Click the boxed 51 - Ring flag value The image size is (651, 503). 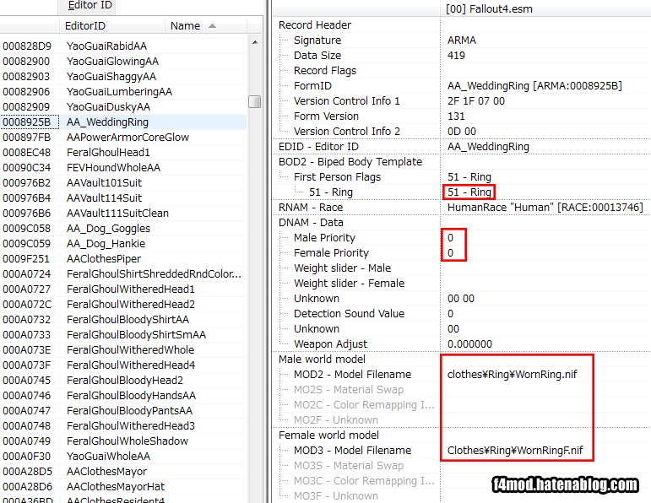469,192
